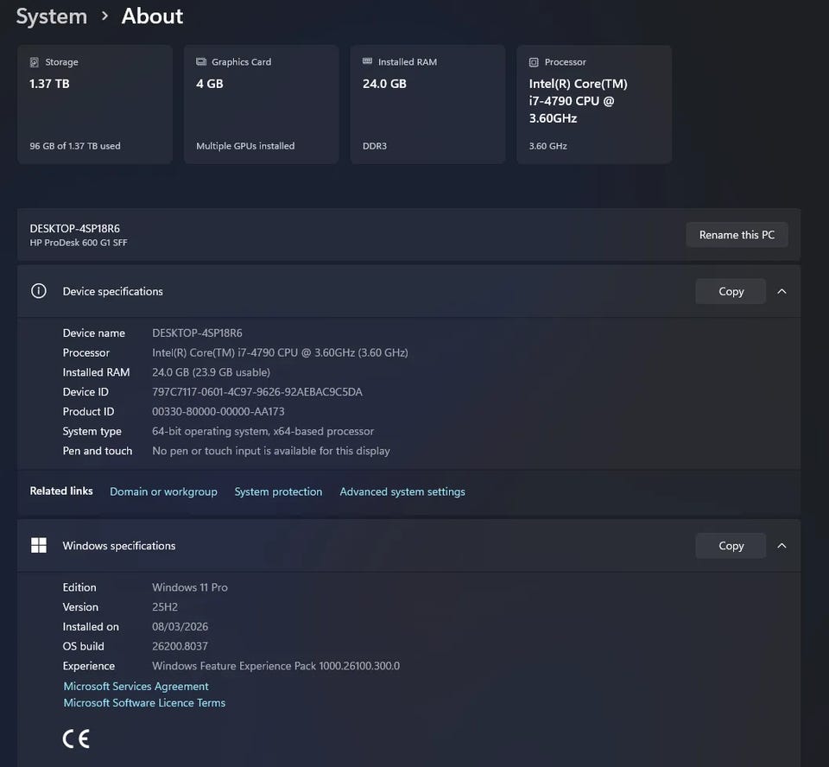This screenshot has width=829, height=767.
Task: Click the Processor chip icon
Action: pyautogui.click(x=535, y=62)
